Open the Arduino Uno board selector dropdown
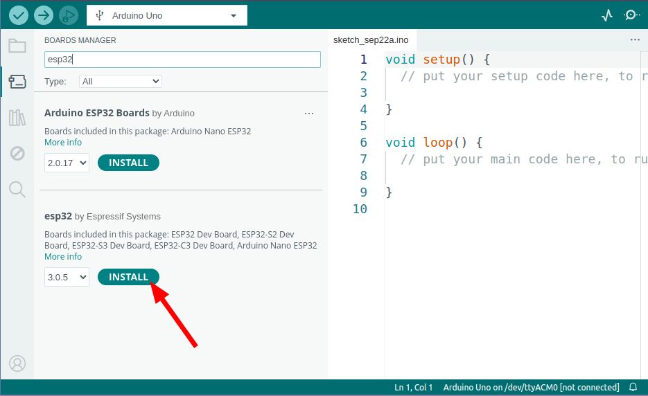The height and width of the screenshot is (396, 648). (166, 15)
